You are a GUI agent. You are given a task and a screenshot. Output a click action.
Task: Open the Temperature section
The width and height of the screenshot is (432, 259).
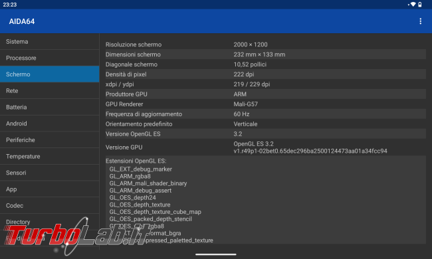click(x=50, y=156)
